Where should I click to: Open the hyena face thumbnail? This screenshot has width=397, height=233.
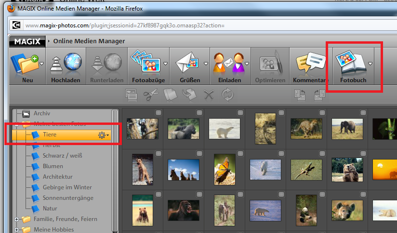[347, 210]
